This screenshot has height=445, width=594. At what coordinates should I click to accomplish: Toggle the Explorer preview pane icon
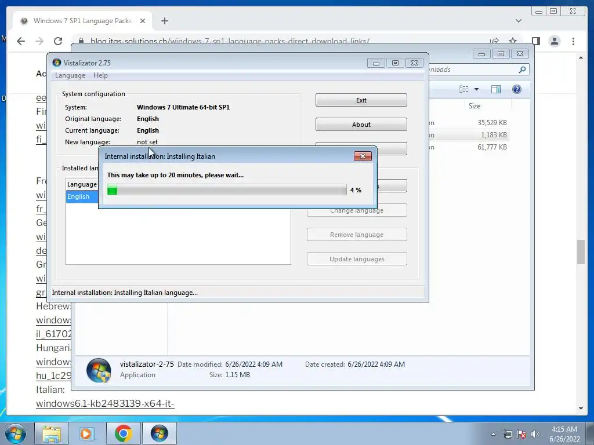point(496,89)
